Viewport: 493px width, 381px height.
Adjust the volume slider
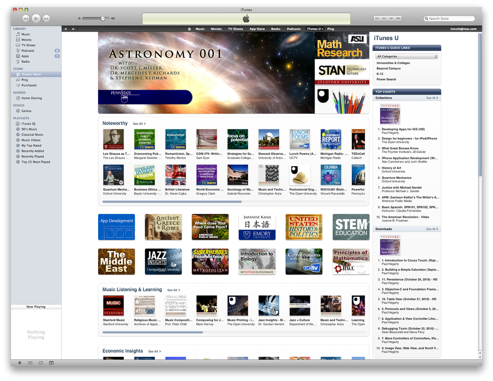click(x=103, y=19)
